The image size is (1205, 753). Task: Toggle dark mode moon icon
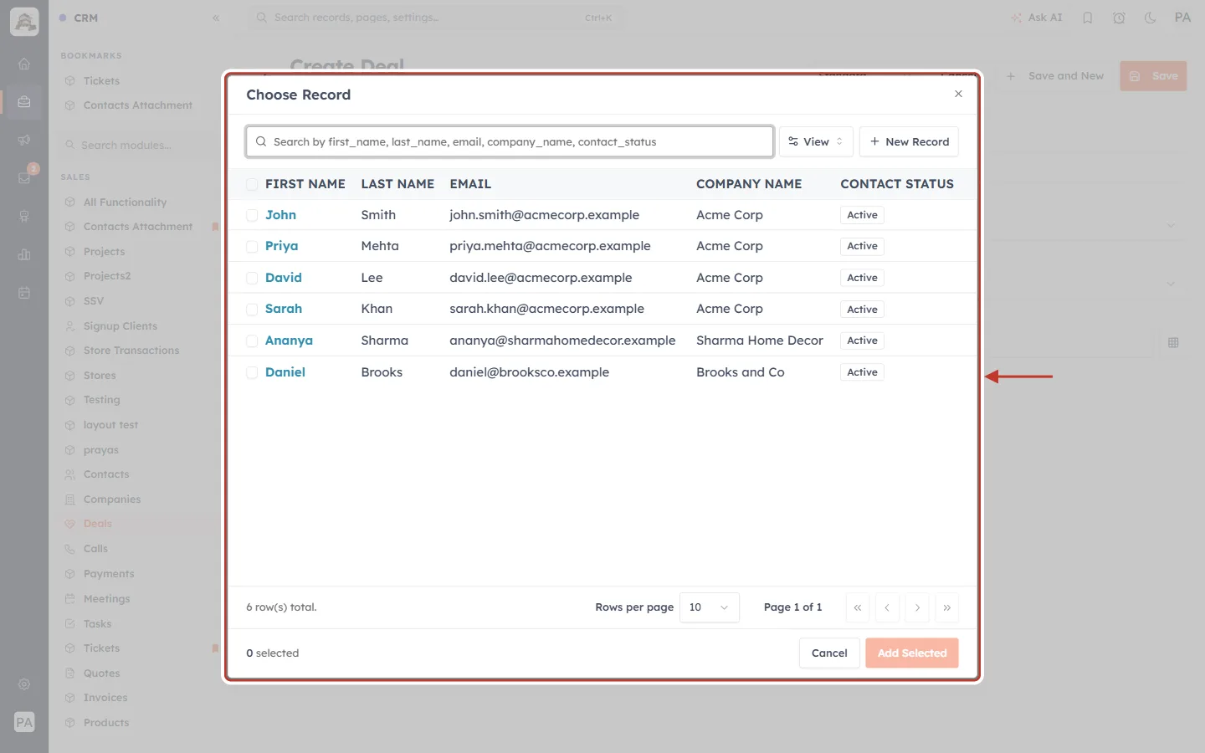(1151, 18)
